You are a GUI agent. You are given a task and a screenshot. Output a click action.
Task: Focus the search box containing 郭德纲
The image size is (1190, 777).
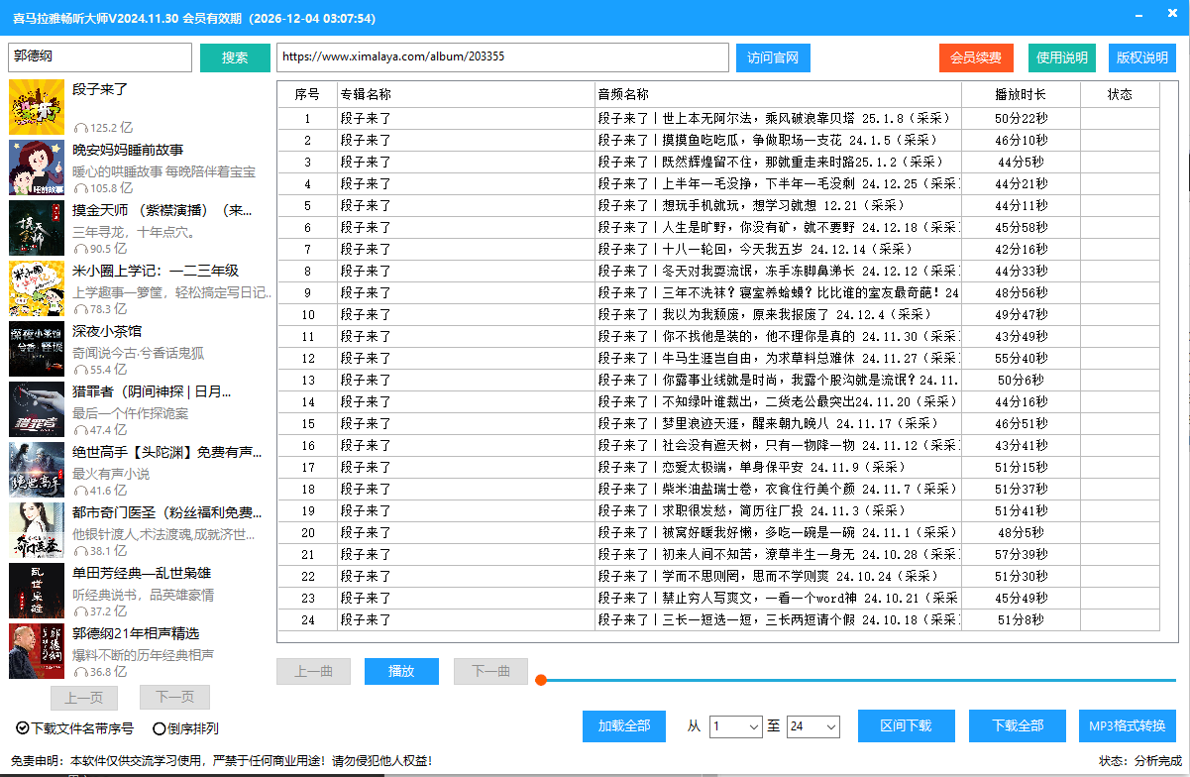(x=100, y=57)
